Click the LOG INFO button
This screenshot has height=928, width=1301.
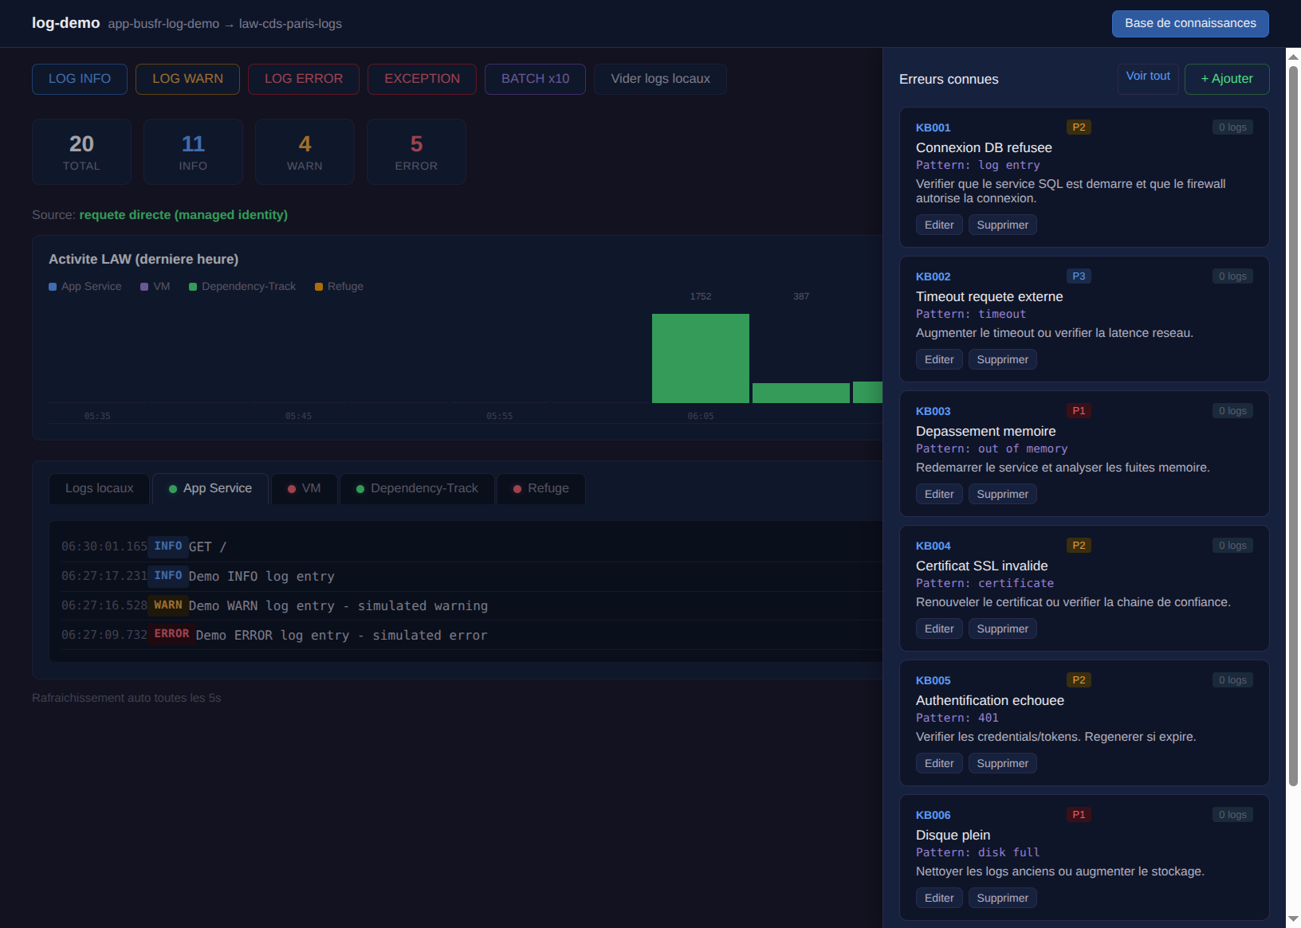pyautogui.click(x=80, y=79)
